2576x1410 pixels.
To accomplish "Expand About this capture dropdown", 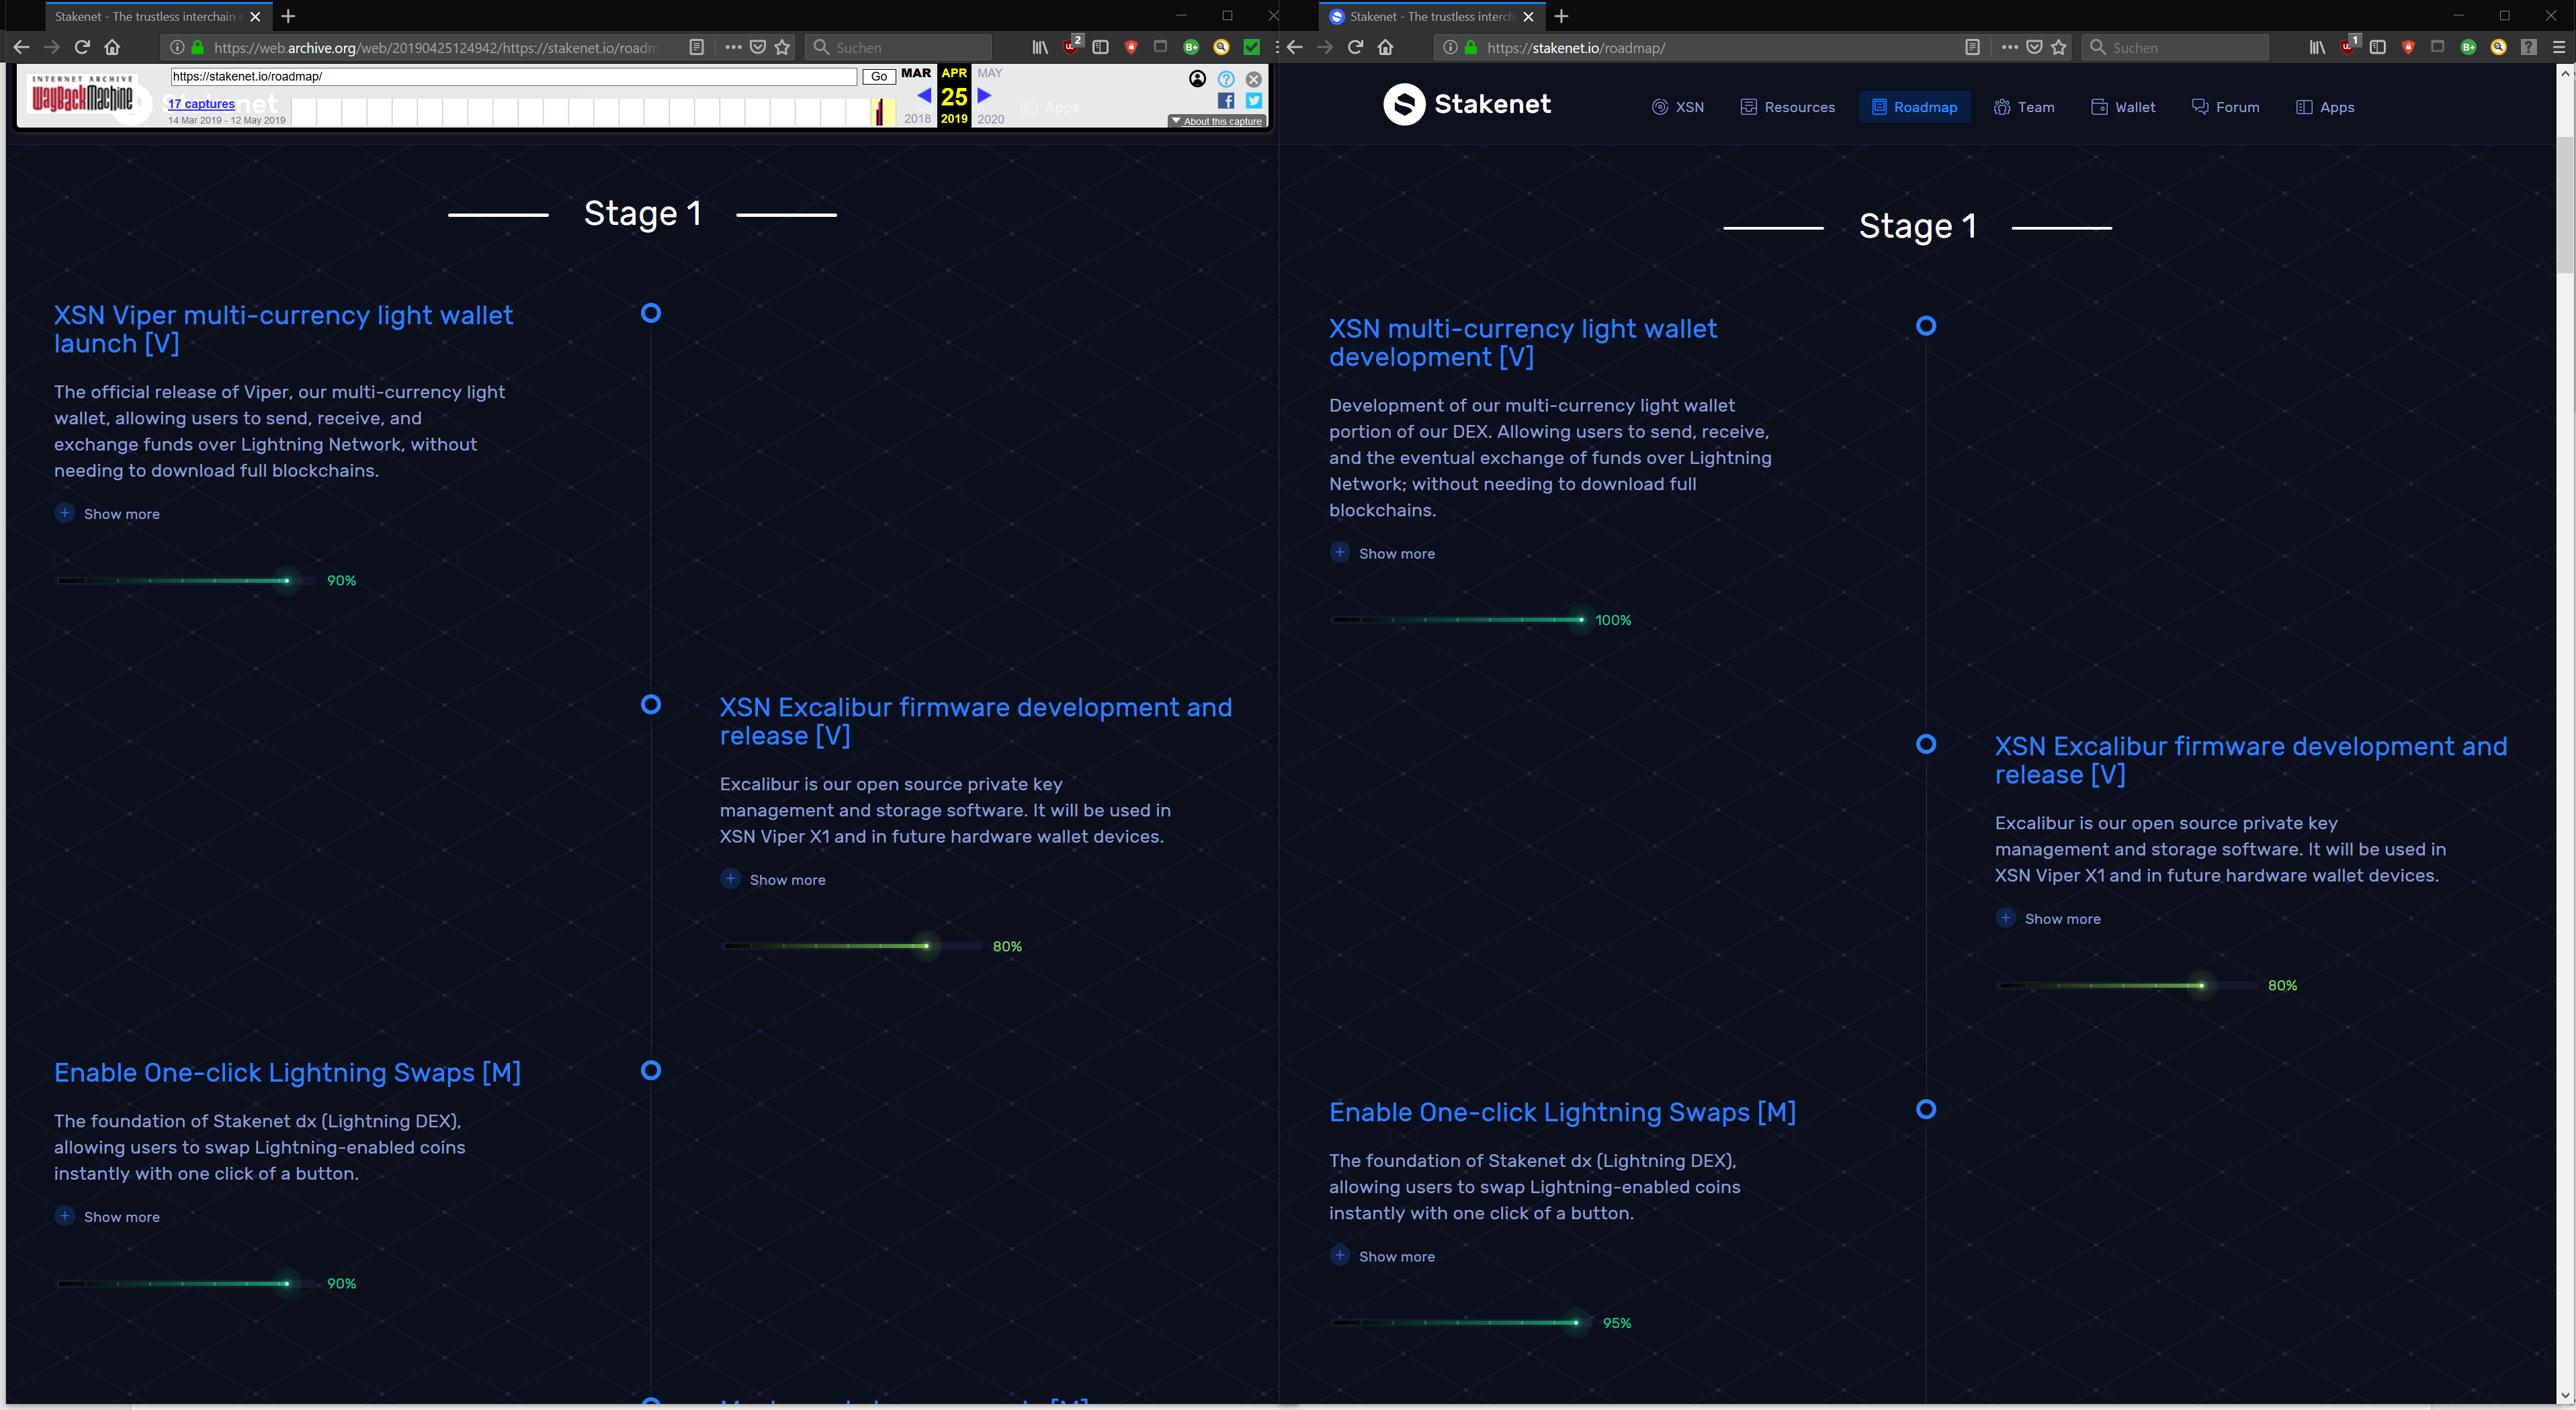I will [1217, 121].
